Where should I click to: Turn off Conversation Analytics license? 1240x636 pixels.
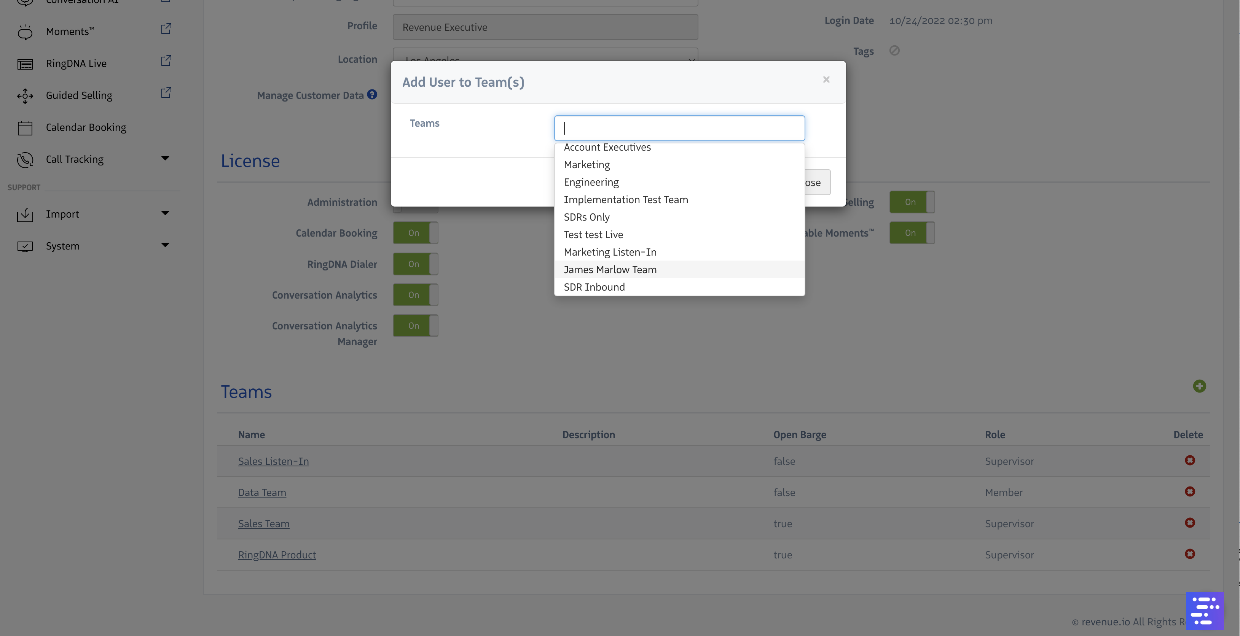tap(415, 295)
